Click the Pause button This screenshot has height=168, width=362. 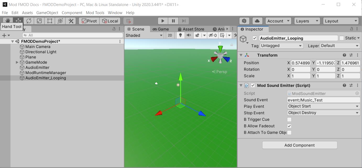pyautogui.click(x=173, y=21)
